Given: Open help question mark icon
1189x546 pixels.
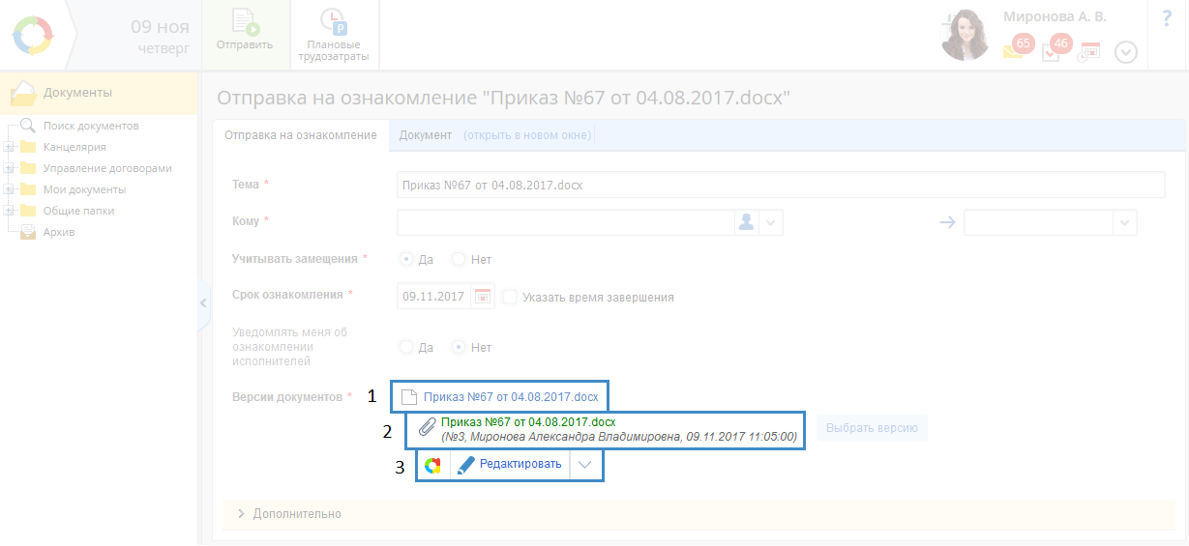Looking at the screenshot, I should pyautogui.click(x=1167, y=18).
